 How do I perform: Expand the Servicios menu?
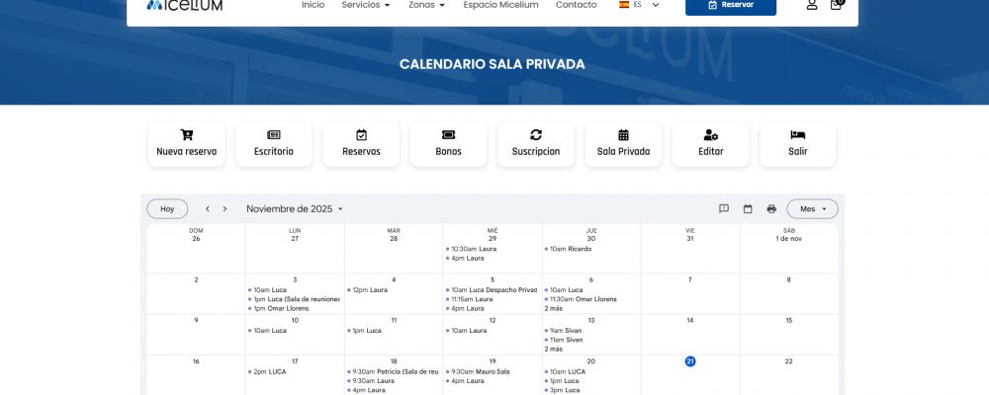coord(366,5)
